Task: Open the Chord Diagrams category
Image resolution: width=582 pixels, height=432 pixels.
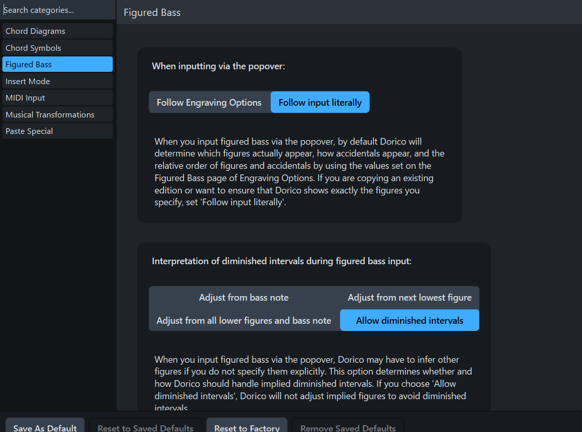Action: point(58,31)
